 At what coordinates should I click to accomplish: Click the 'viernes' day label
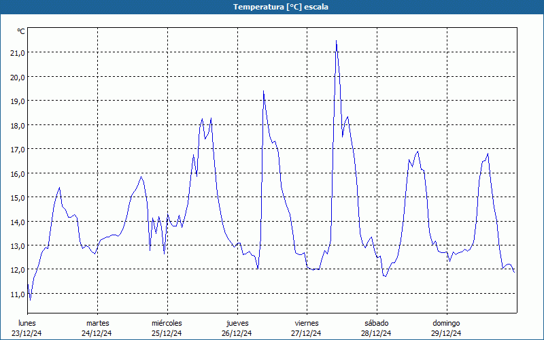pyautogui.click(x=307, y=323)
